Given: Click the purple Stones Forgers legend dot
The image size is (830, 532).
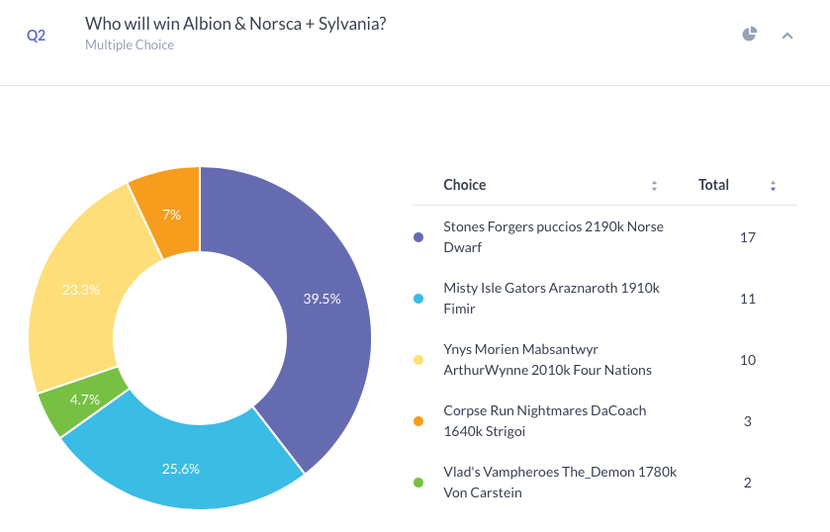Looking at the screenshot, I should click(418, 237).
